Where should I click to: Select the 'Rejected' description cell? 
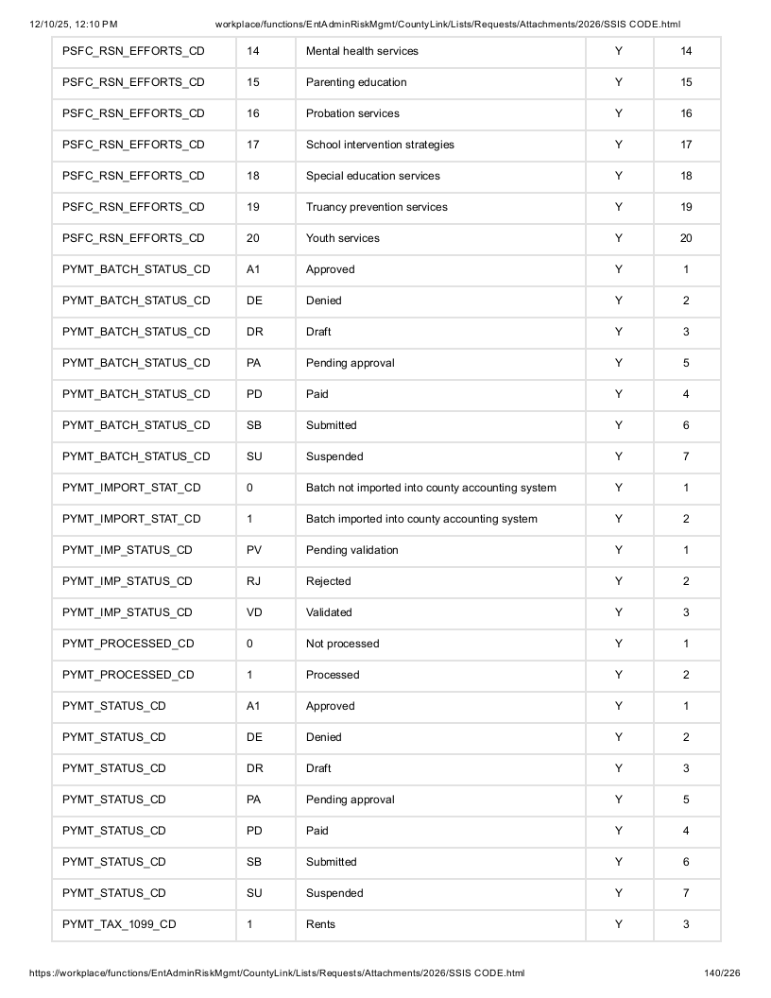440,582
